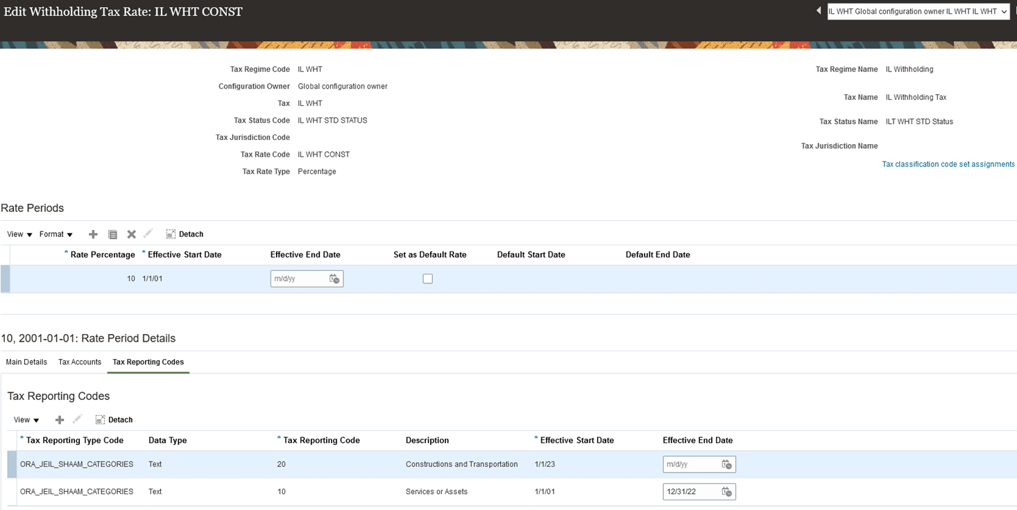Viewport: 1017px width, 510px height.
Task: Switch to the Main Details tab
Action: point(26,362)
